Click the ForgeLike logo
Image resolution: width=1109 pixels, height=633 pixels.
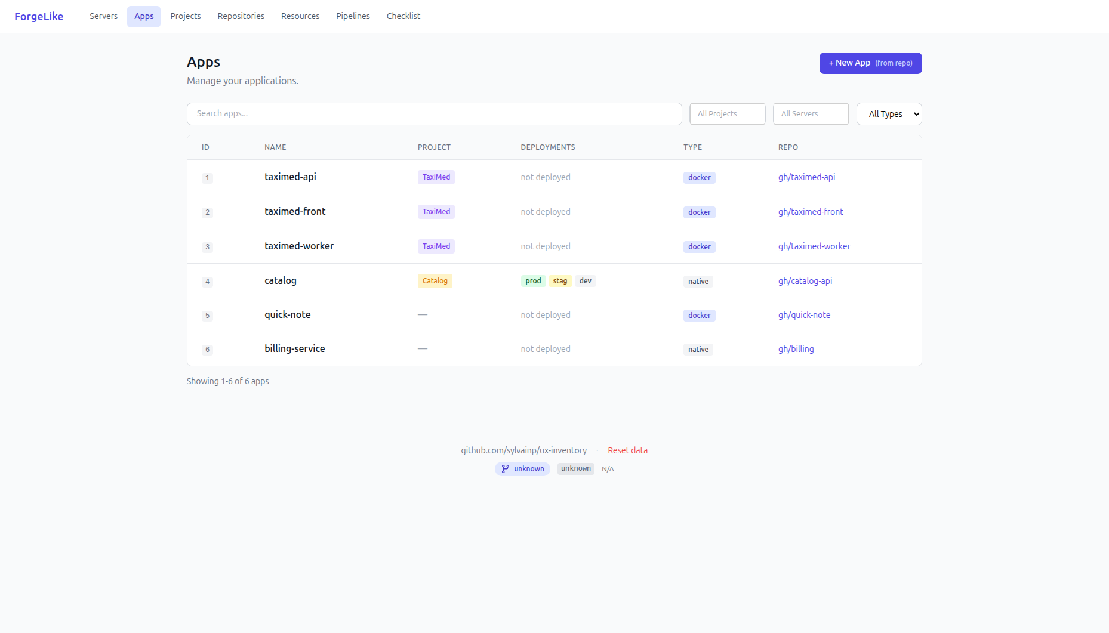(39, 16)
